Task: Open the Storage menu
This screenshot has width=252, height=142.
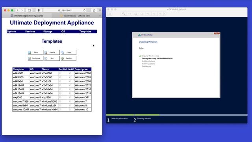Action: 48,32
